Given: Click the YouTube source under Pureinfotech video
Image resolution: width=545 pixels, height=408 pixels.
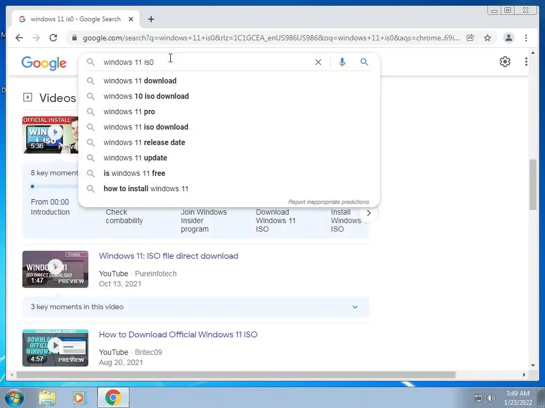Looking at the screenshot, I should point(113,274).
